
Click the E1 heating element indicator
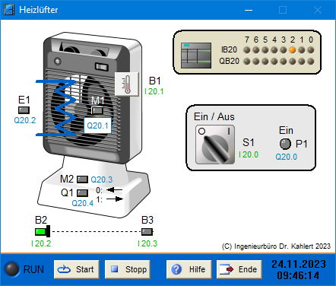(x=24, y=110)
